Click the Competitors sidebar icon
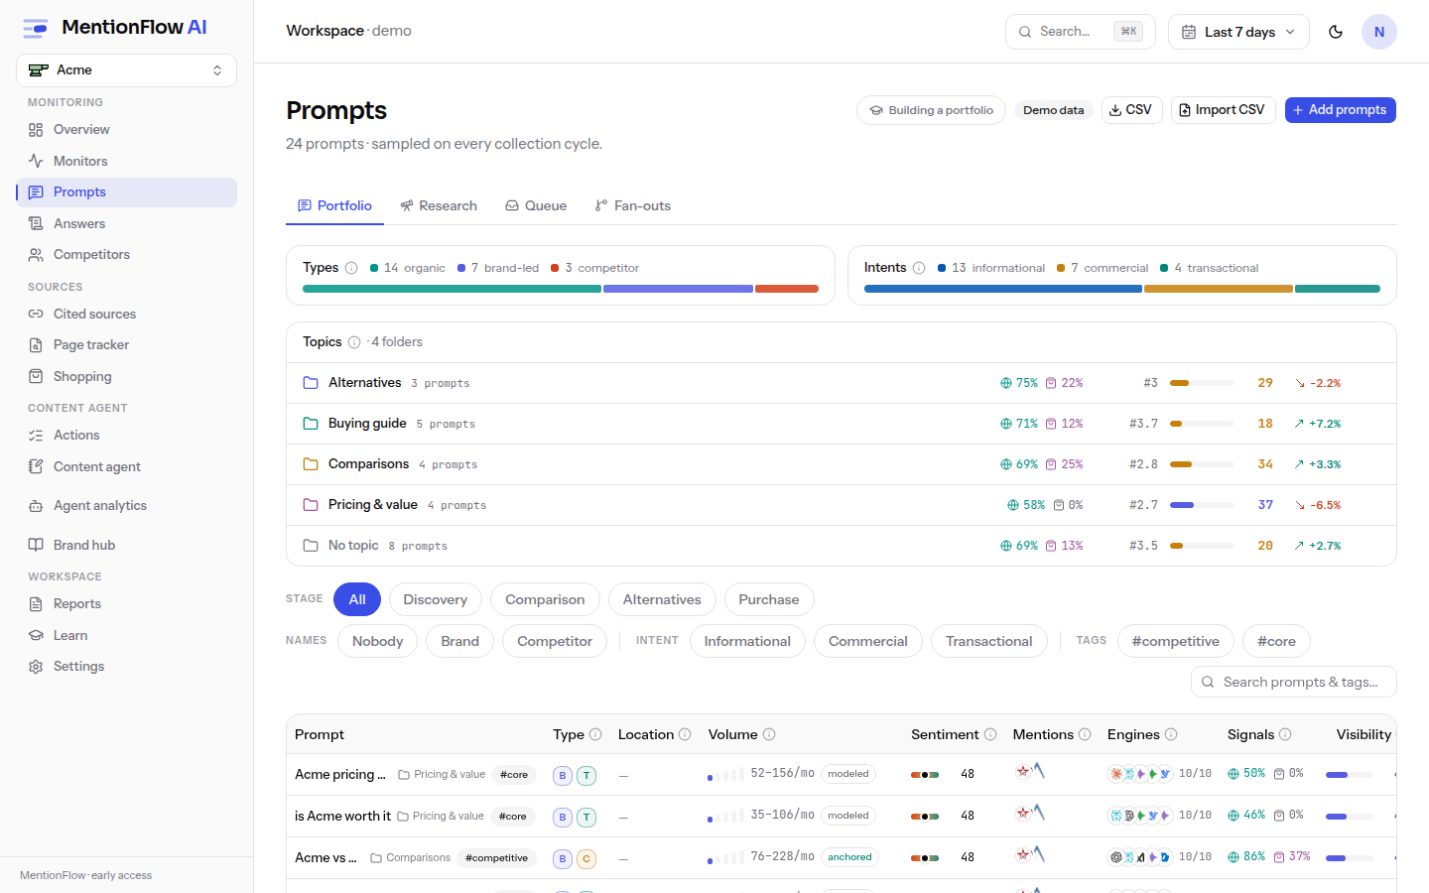The height and width of the screenshot is (893, 1429). [x=36, y=255]
